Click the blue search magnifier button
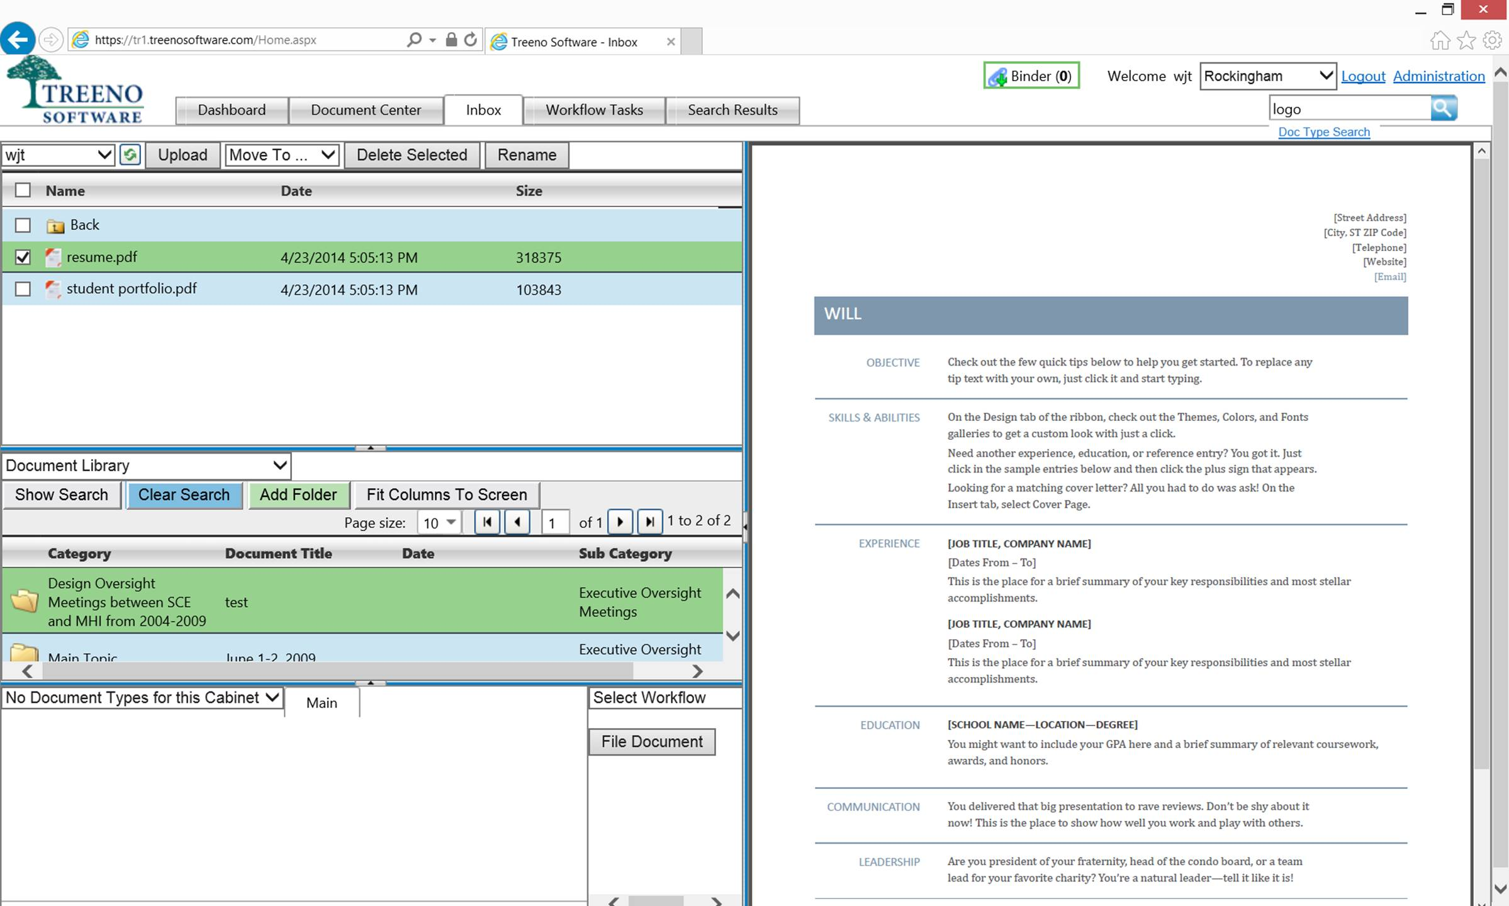The height and width of the screenshot is (906, 1509). click(1443, 108)
